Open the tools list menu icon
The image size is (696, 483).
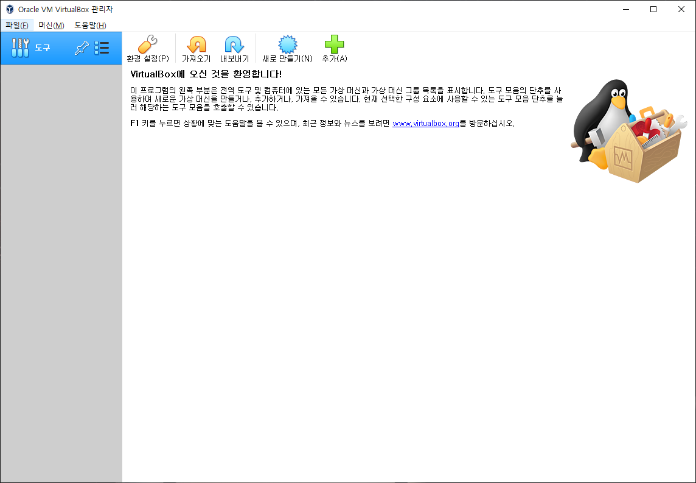102,48
